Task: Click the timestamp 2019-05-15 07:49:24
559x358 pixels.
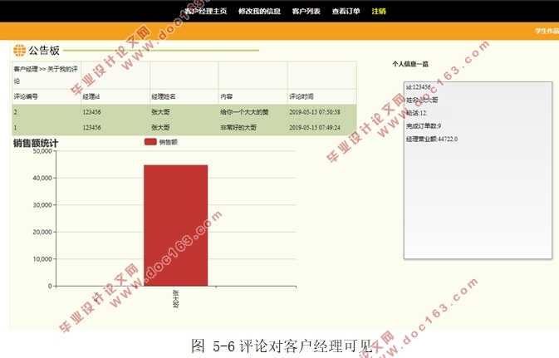Action: pyautogui.click(x=315, y=127)
